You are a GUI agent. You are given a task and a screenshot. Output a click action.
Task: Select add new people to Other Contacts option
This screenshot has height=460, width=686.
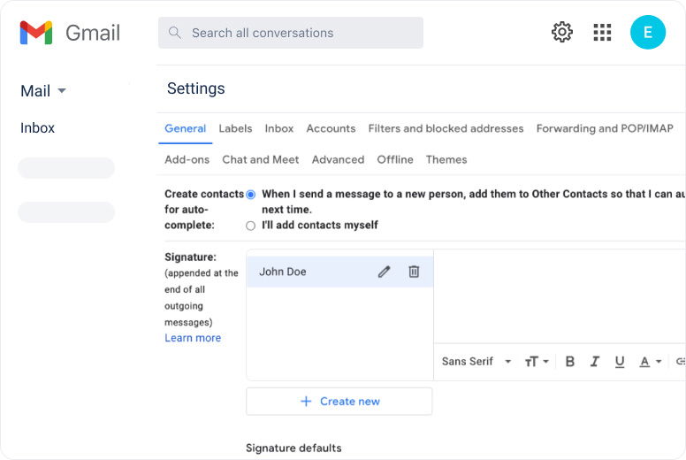251,195
